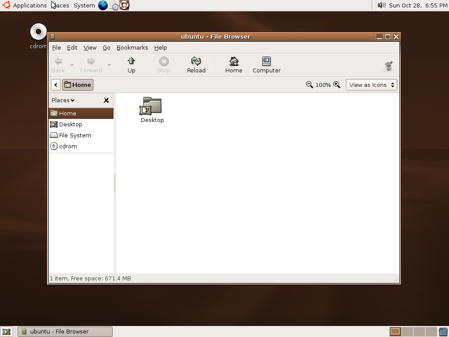Close the Places side pane

pyautogui.click(x=106, y=100)
